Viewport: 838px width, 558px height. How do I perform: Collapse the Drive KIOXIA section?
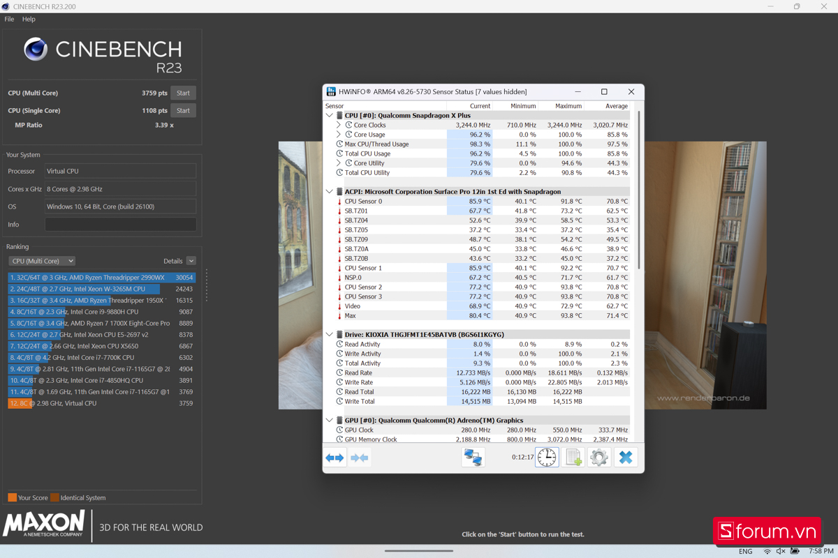[x=330, y=335]
